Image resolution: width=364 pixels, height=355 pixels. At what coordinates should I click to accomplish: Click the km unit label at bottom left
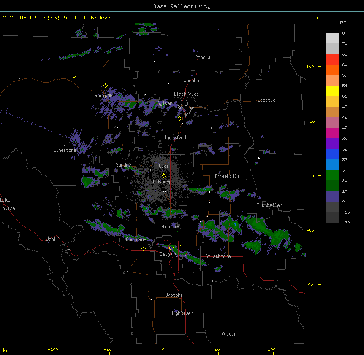(6, 350)
